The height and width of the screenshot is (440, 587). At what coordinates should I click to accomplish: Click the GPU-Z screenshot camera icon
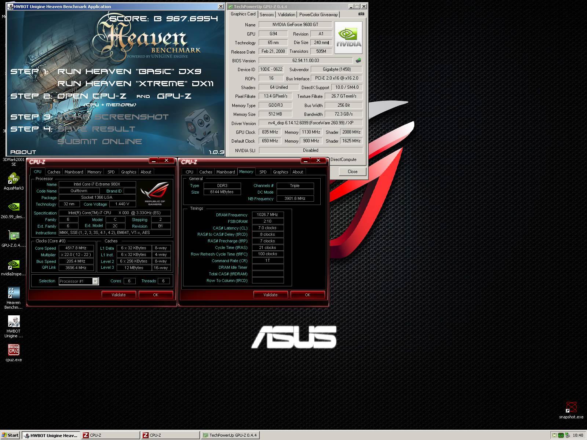361,14
